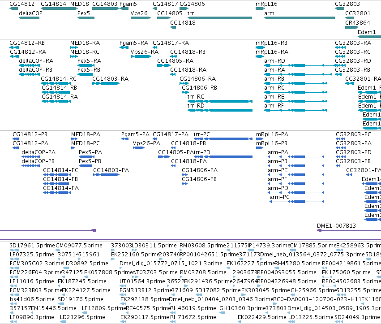Select the arm-PA protein label

pyautogui.click(x=278, y=152)
